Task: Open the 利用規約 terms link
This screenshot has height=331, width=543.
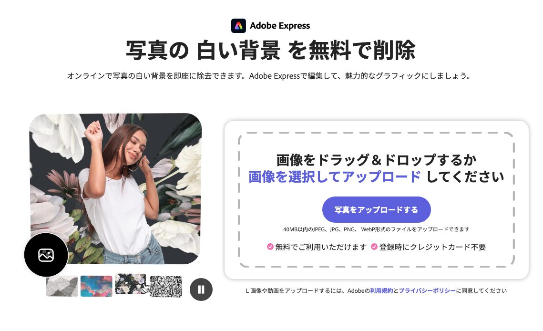Action: [381, 291]
